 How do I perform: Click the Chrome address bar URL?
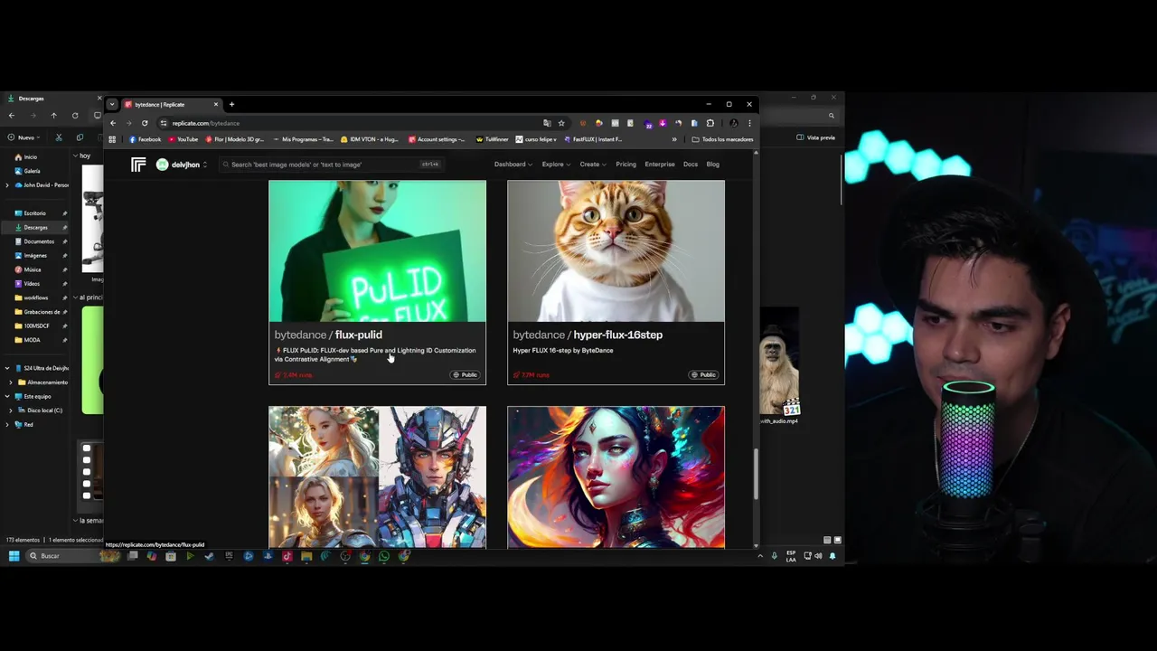(206, 123)
